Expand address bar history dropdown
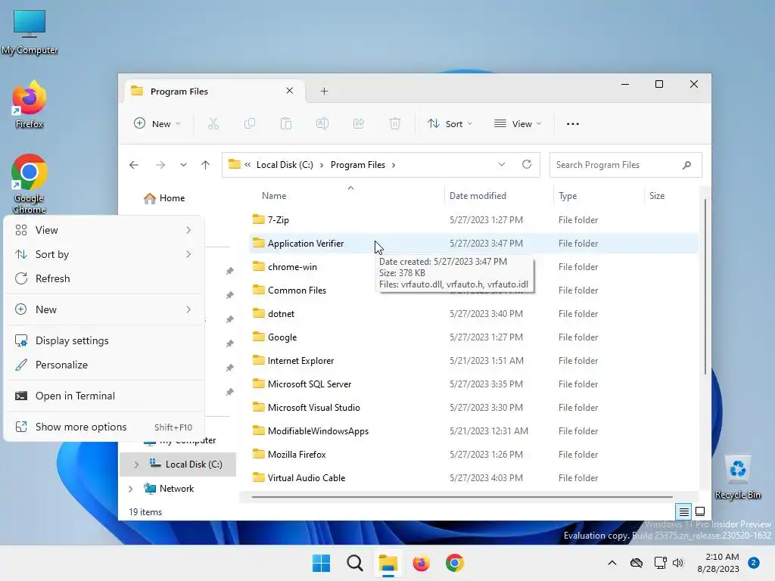775x581 pixels. click(502, 164)
